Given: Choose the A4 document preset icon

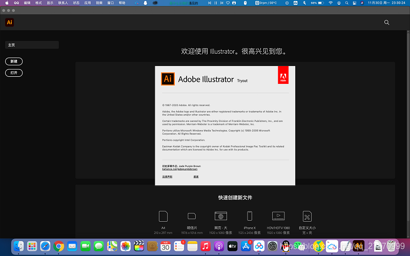Looking at the screenshot, I should (x=163, y=216).
